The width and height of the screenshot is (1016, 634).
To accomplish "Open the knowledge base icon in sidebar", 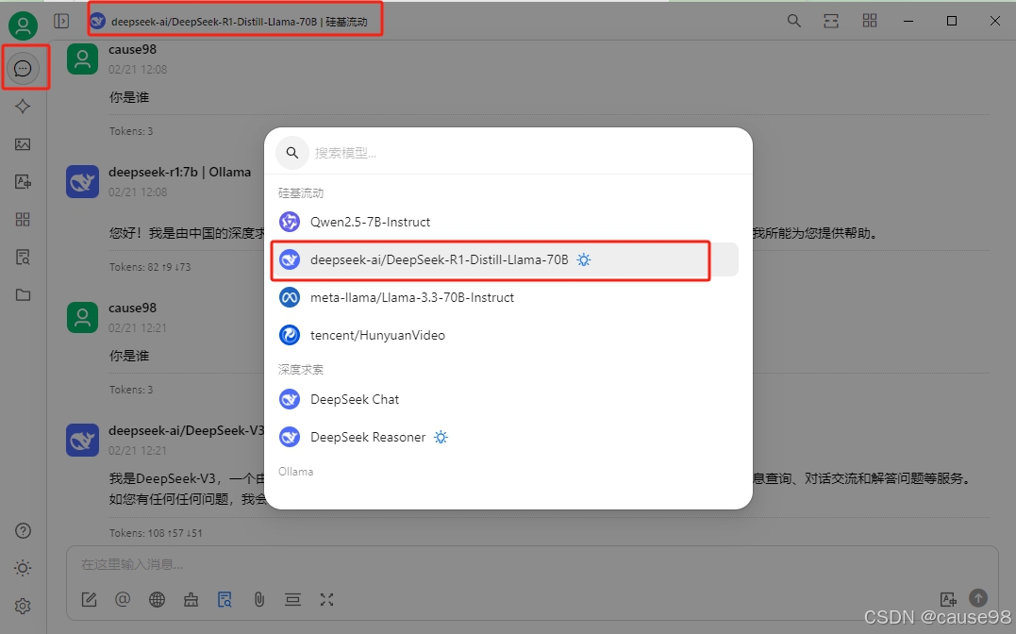I will coord(23,258).
